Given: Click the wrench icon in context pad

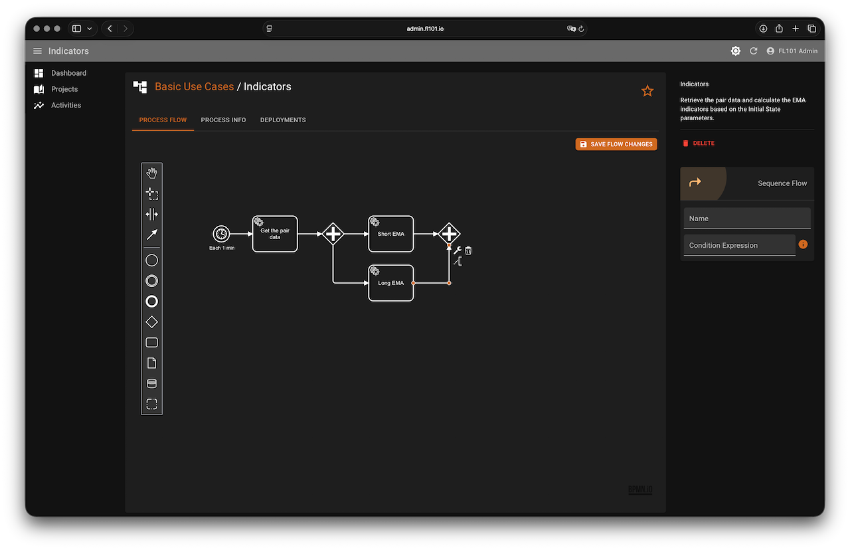Looking at the screenshot, I should (457, 250).
